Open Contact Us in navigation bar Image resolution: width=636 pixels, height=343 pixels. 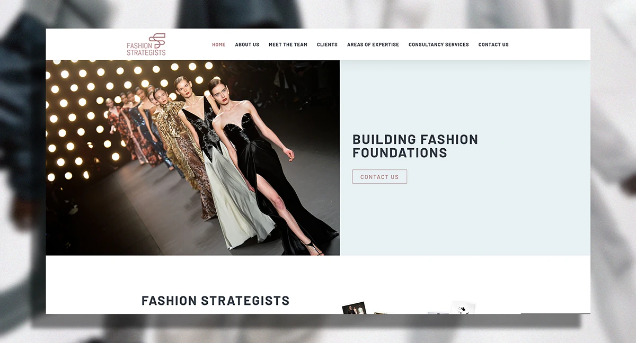[x=493, y=44]
